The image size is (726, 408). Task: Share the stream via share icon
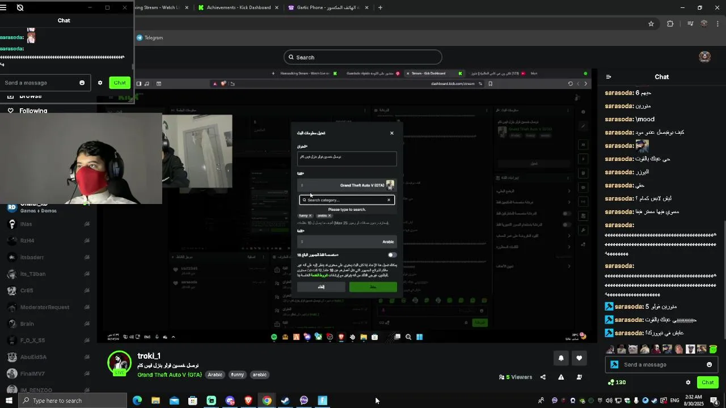click(543, 377)
